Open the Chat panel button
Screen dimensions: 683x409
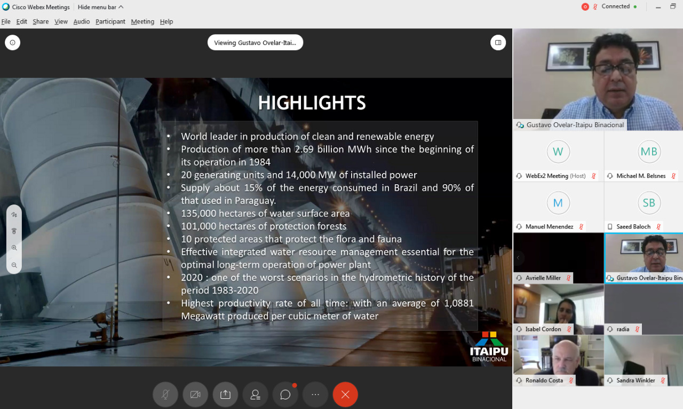(285, 395)
